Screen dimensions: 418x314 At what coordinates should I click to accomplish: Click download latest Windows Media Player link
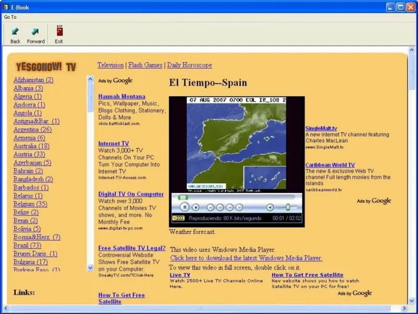click(246, 258)
